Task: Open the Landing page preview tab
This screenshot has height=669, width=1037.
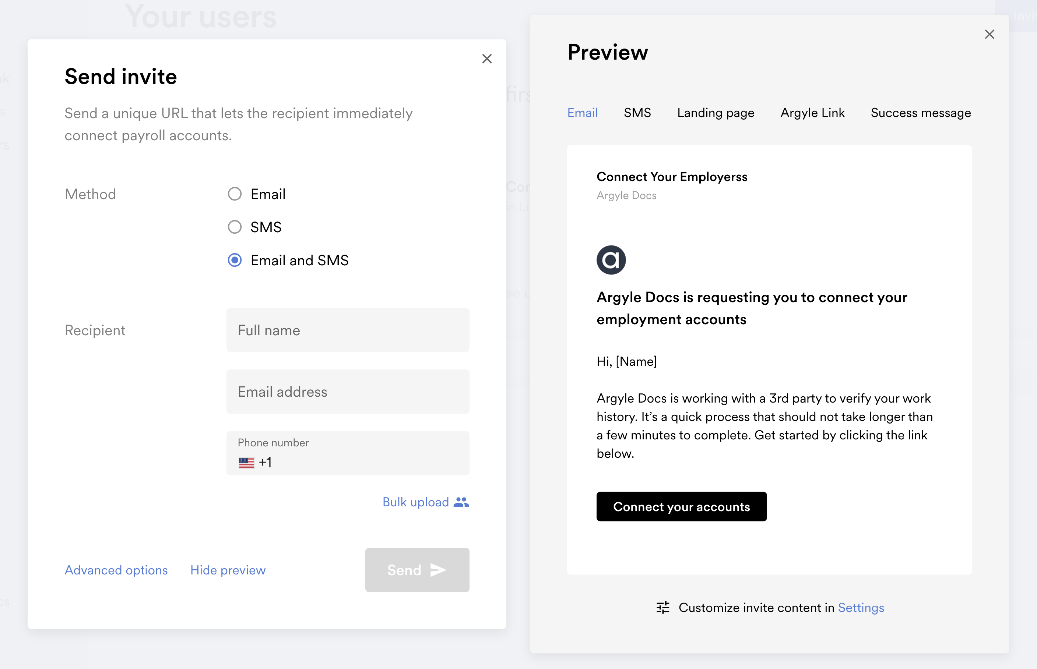Action: (716, 113)
